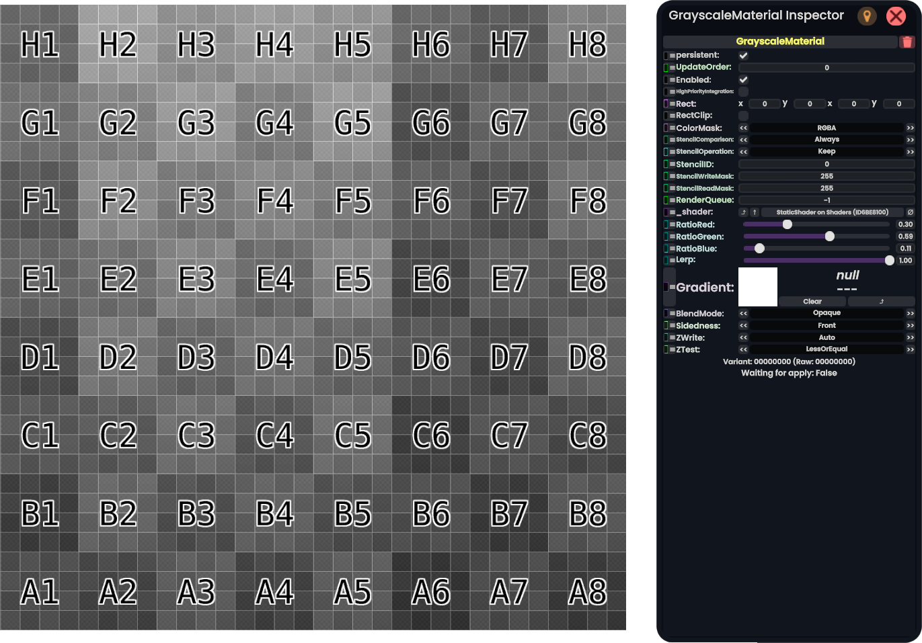922x643 pixels.
Task: Cycle BlendMode to the previous option
Action: click(x=743, y=313)
